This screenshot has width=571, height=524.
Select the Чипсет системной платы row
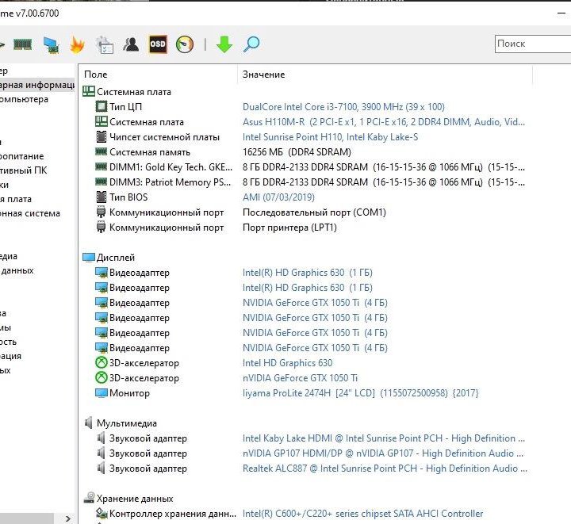164,137
